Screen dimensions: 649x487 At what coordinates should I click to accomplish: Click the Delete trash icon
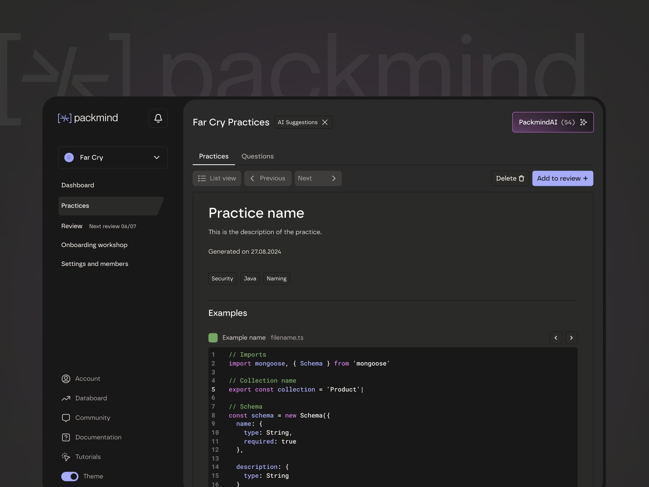522,179
